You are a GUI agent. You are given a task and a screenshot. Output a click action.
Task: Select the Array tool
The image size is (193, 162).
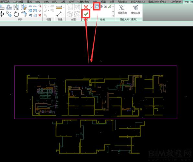coord(30,11)
